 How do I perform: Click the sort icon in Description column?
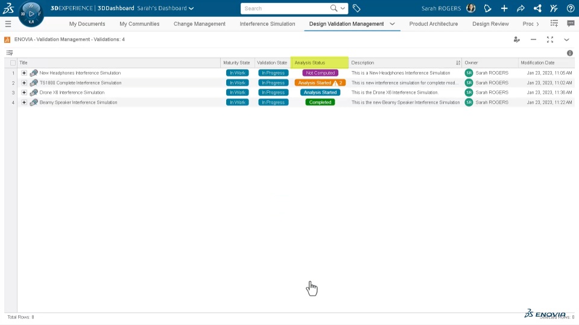click(x=458, y=63)
